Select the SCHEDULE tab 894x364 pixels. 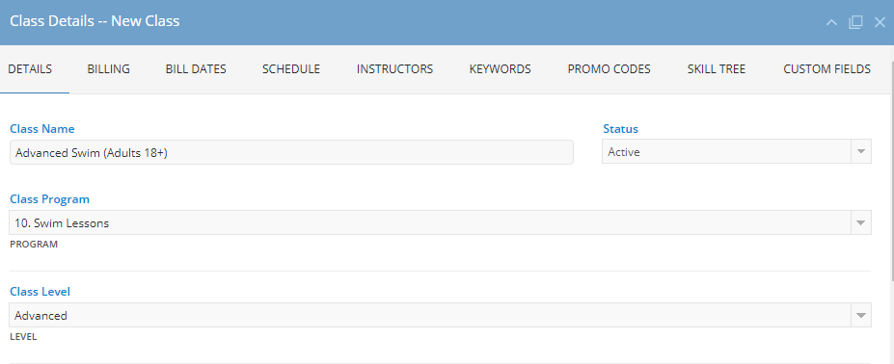[x=291, y=69]
